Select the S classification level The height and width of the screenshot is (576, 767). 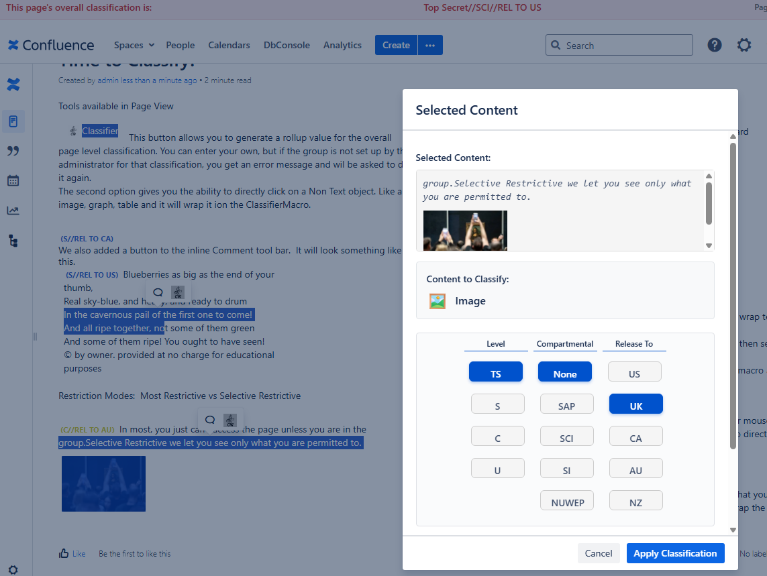click(497, 404)
